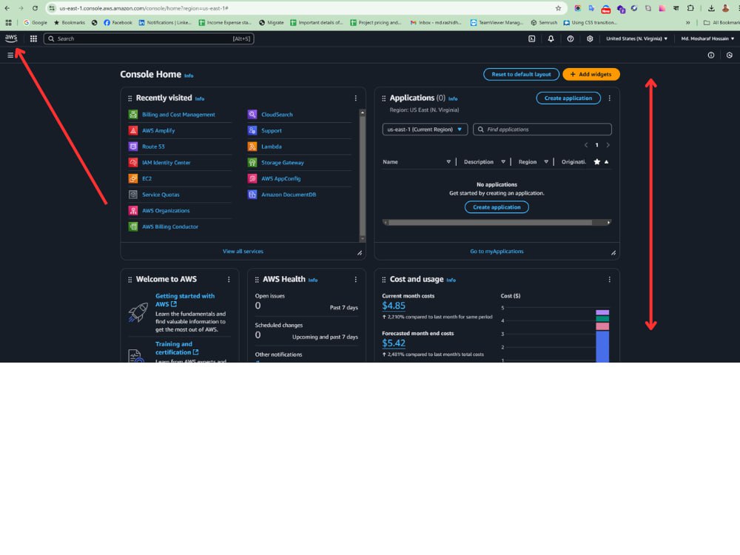Open the Name column filter arrow
This screenshot has height=555, width=740.
[448, 162]
